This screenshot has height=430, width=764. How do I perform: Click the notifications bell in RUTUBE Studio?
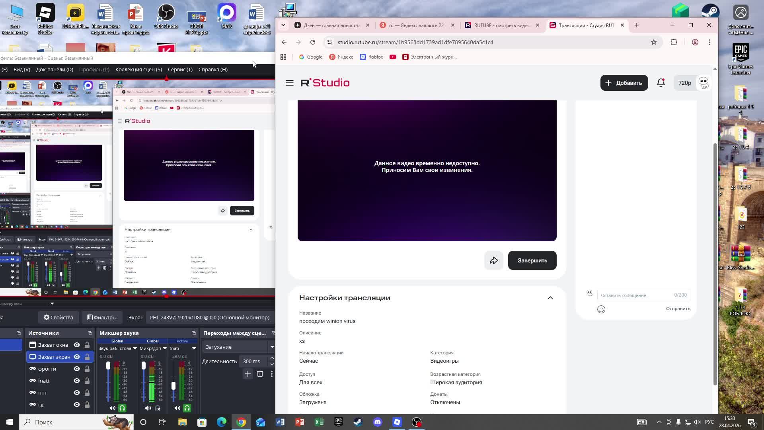pyautogui.click(x=661, y=83)
